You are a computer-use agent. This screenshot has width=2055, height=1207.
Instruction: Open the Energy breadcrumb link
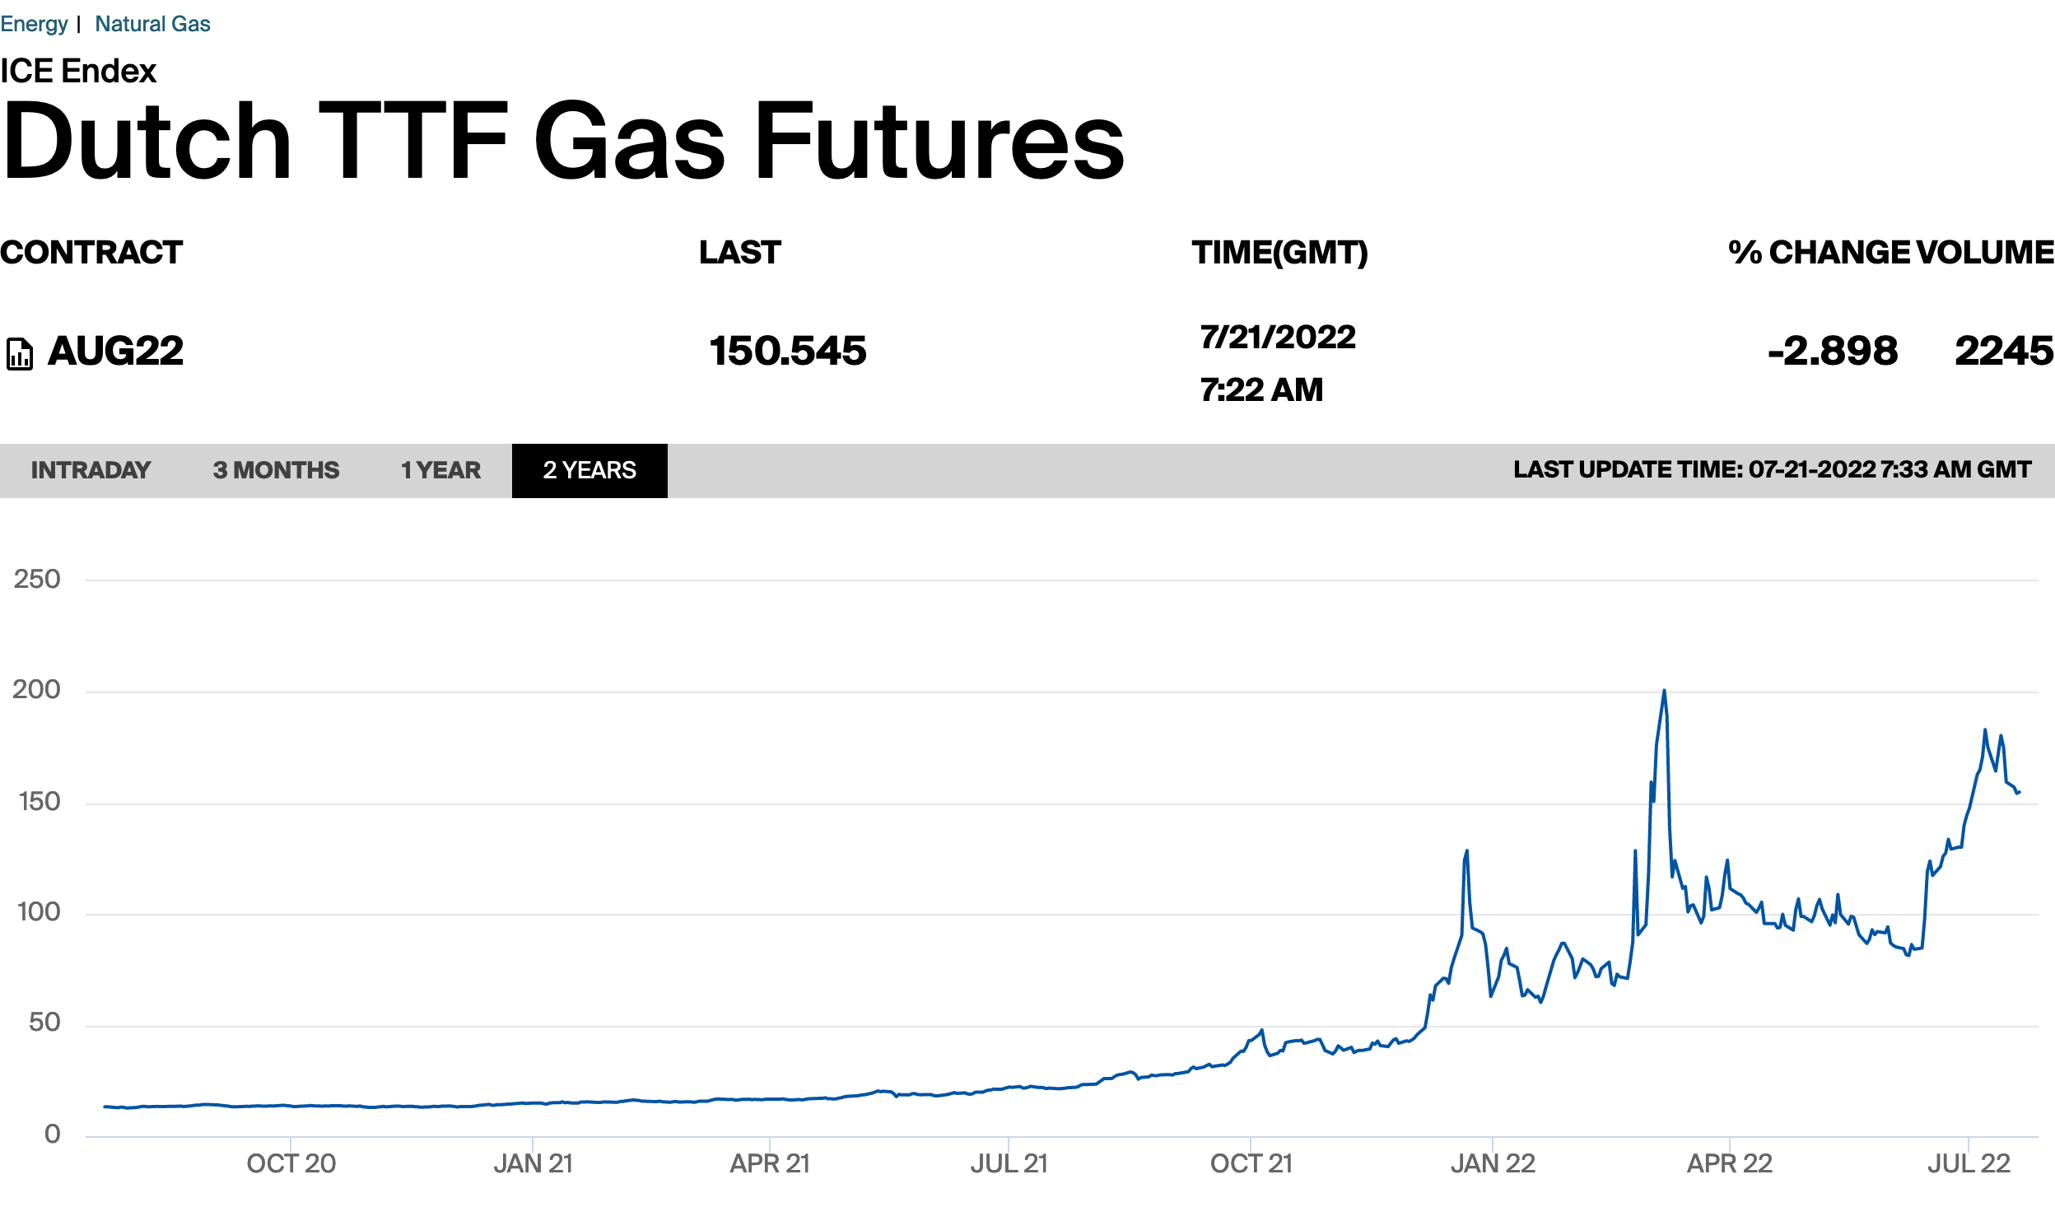[34, 24]
